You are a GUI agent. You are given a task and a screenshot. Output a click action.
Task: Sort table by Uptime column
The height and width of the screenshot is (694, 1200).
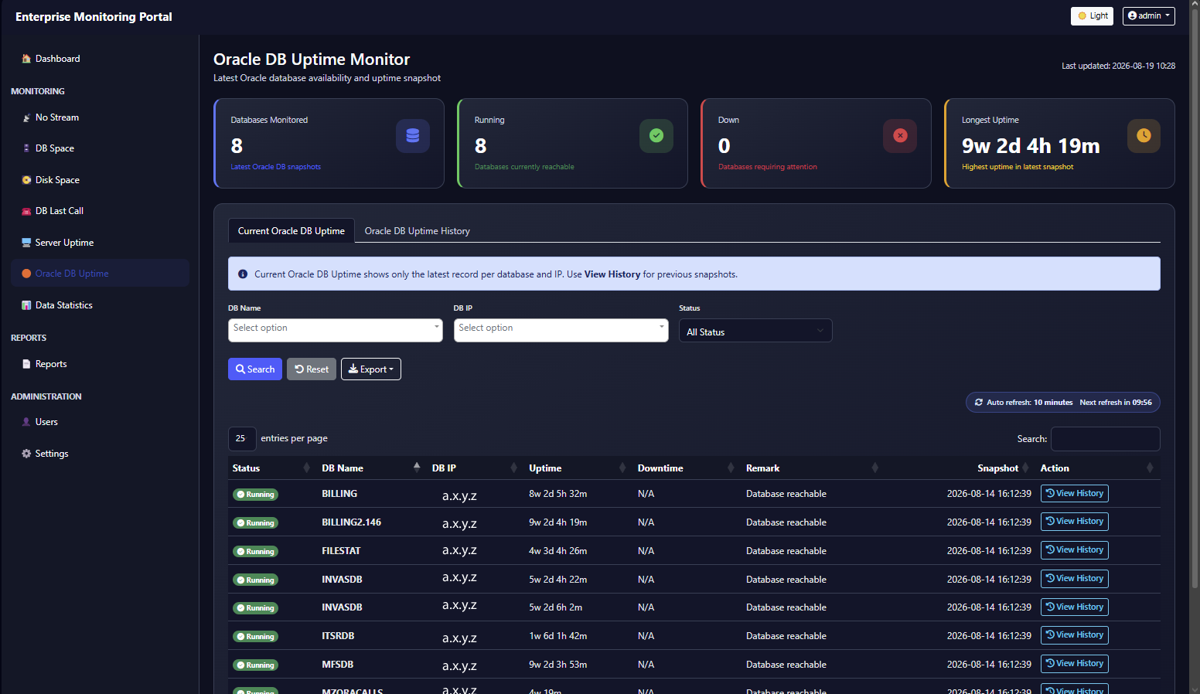tap(578, 468)
